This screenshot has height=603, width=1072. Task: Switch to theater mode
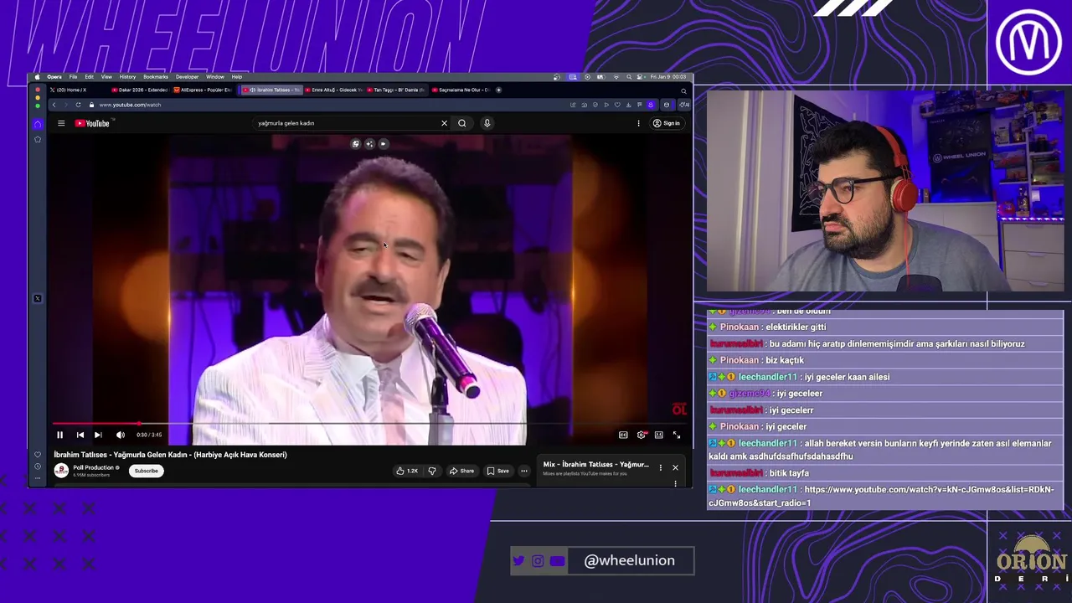(659, 435)
